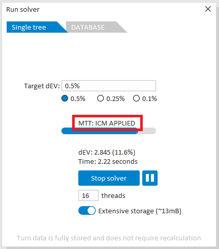
Task: Close the Run solver dialog
Action: tap(208, 9)
